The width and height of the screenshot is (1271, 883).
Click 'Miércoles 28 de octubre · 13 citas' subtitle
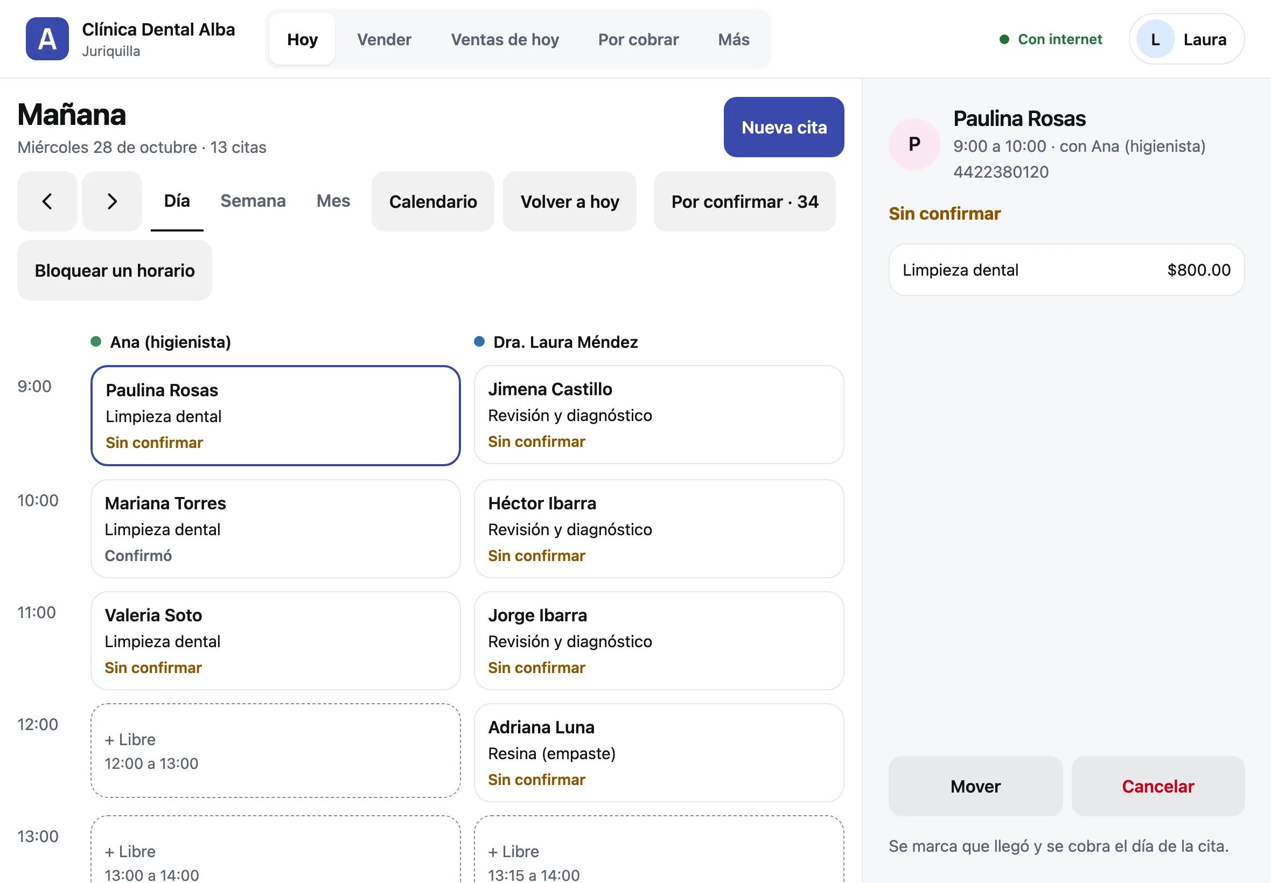click(142, 147)
